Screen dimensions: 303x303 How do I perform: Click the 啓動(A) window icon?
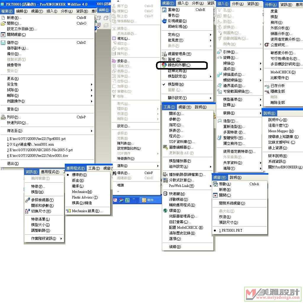tap(215, 184)
